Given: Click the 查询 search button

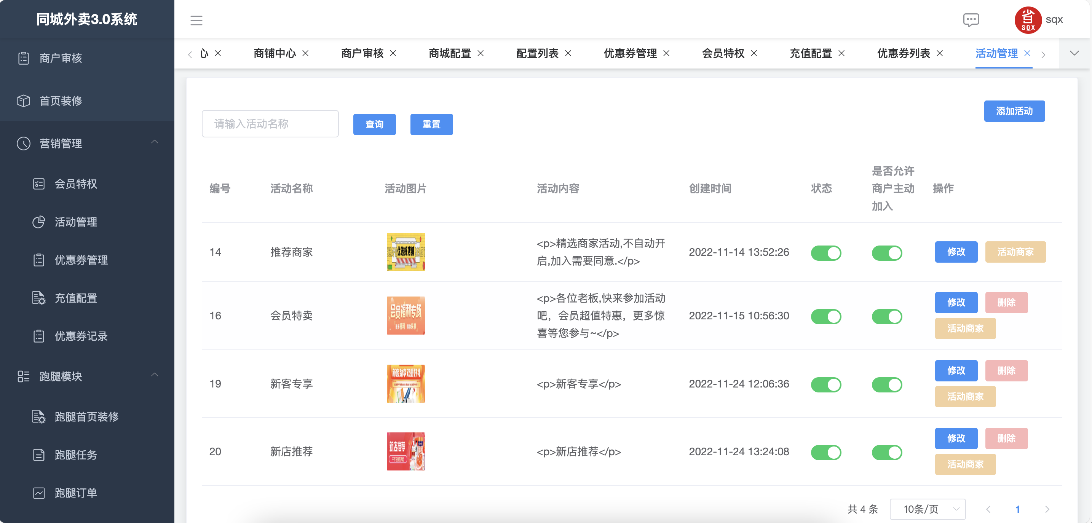Looking at the screenshot, I should (374, 124).
